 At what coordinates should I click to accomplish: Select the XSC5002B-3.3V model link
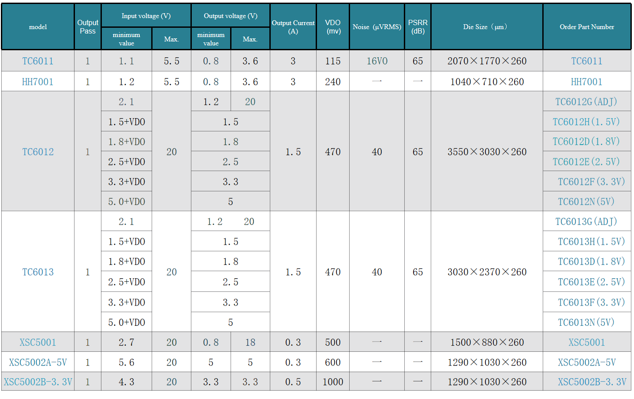[38, 382]
